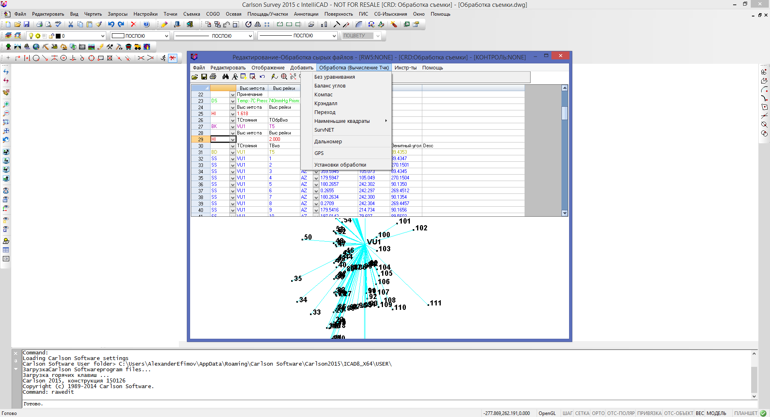Choose Баланс углов adjustment
The image size is (770, 417).
click(x=346, y=85)
